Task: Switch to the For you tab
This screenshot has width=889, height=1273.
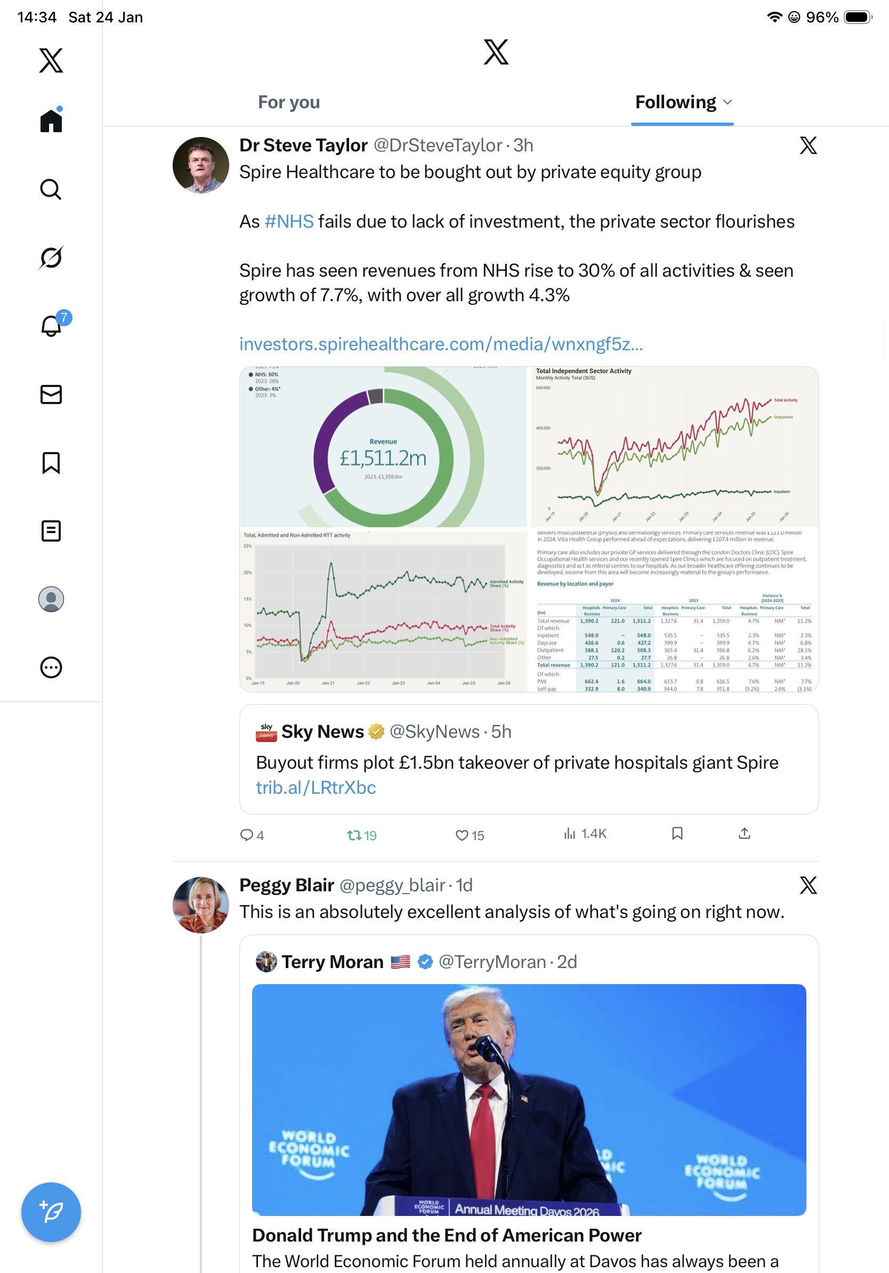Action: tap(289, 102)
